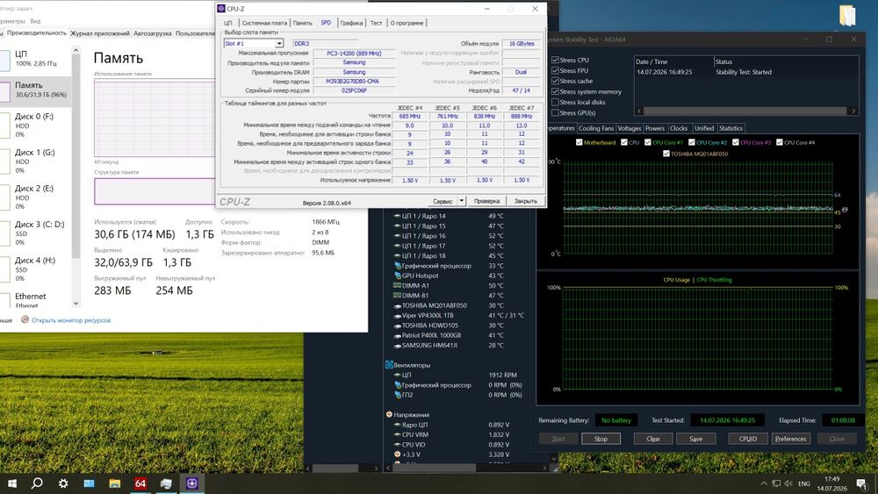Click ГП2 fan sensor icon
This screenshot has height=494, width=878.
397,395
